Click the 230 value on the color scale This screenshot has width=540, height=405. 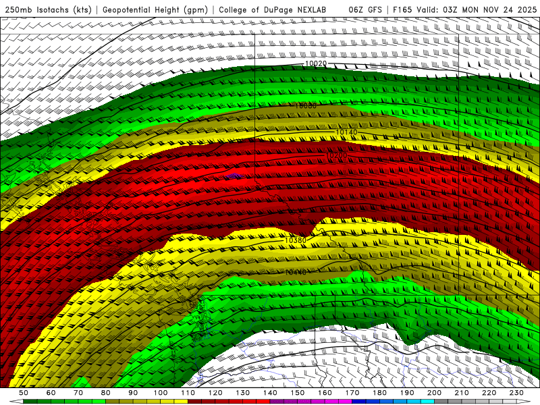tap(516, 393)
